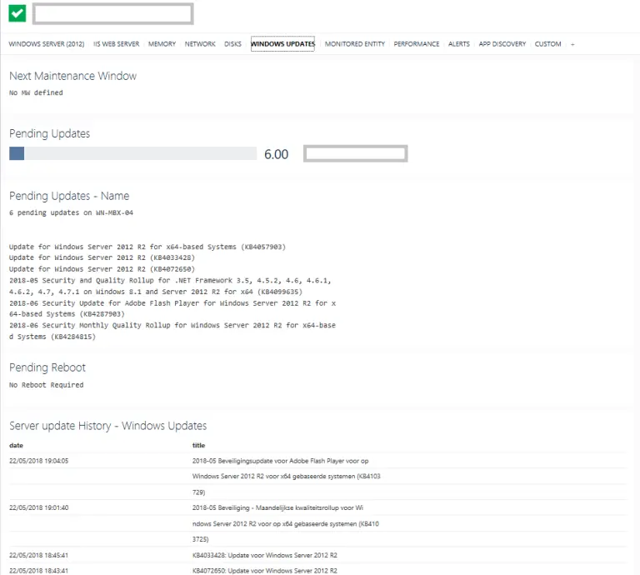This screenshot has width=640, height=575.
Task: Select the 22/05/2018 19:04:05 history row
Action: pos(38,460)
